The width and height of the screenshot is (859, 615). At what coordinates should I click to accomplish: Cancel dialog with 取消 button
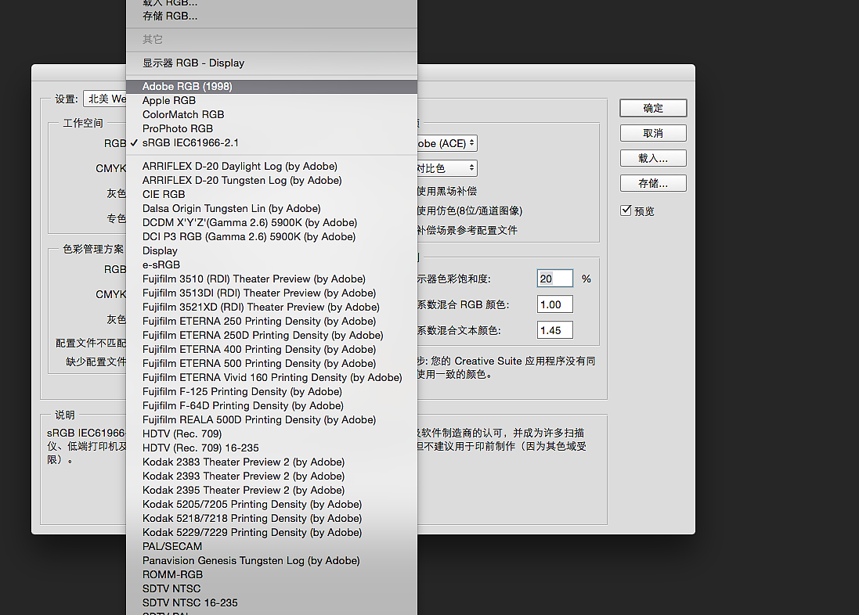click(x=653, y=133)
